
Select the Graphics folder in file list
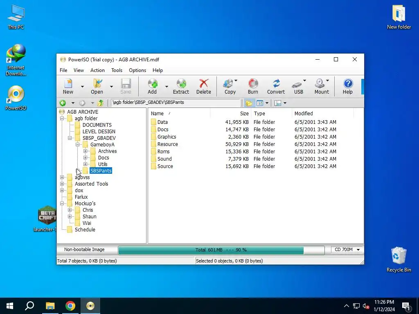click(167, 137)
